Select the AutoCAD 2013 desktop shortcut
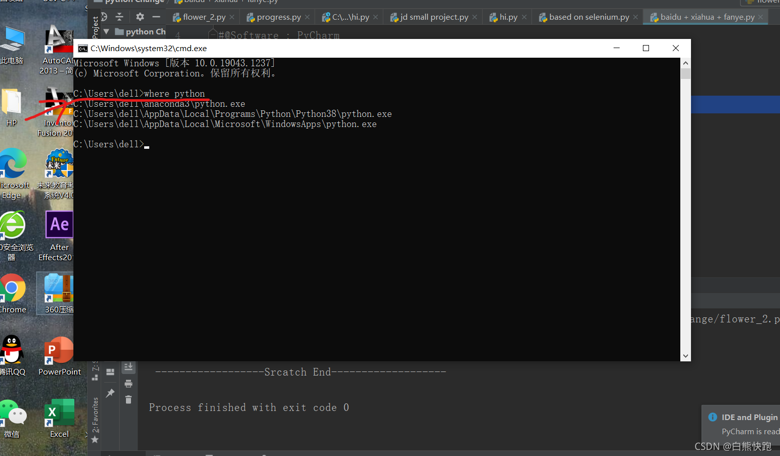 pos(57,50)
